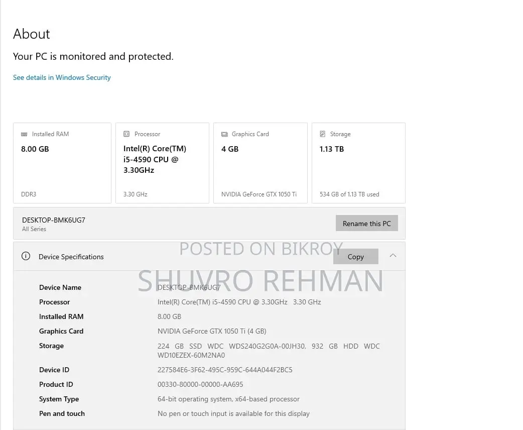Viewport: 523px width, 430px height.
Task: Click the About page heading
Action: [x=31, y=34]
